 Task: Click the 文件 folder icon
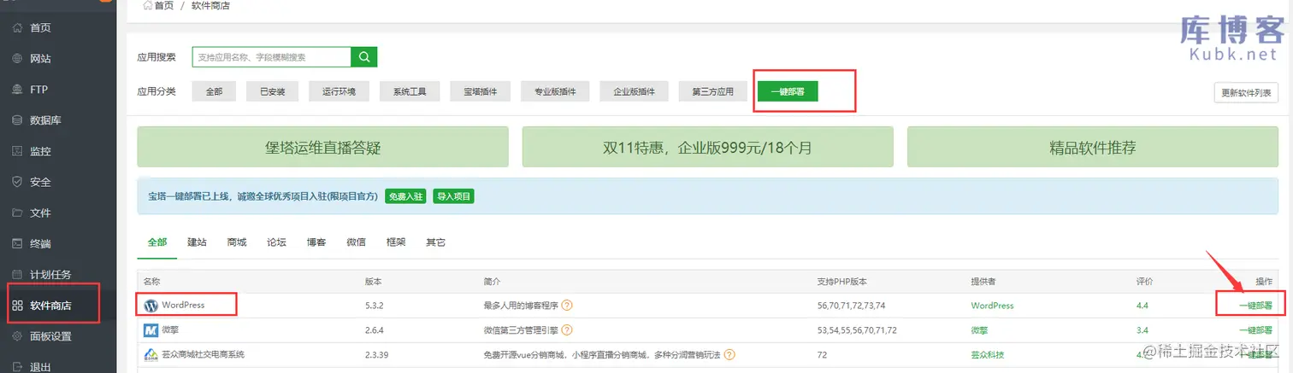coord(17,213)
